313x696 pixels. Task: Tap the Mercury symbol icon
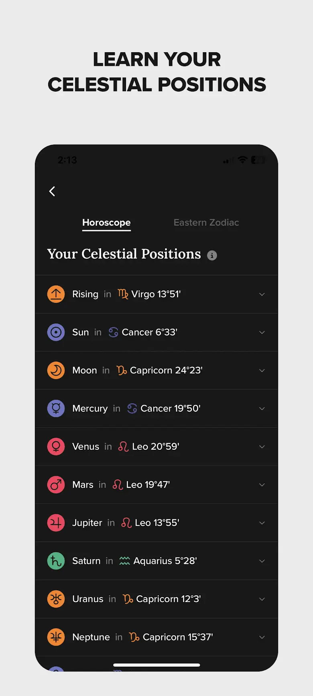[x=56, y=408]
